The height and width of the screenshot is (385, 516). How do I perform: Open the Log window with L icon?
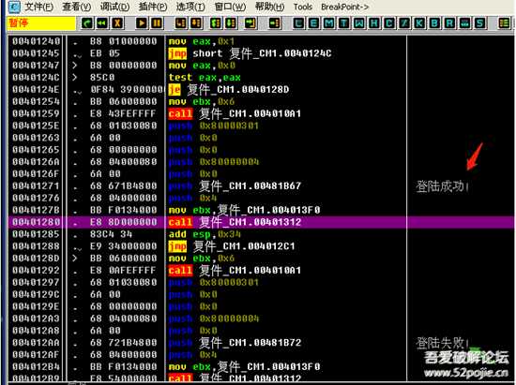(x=298, y=23)
